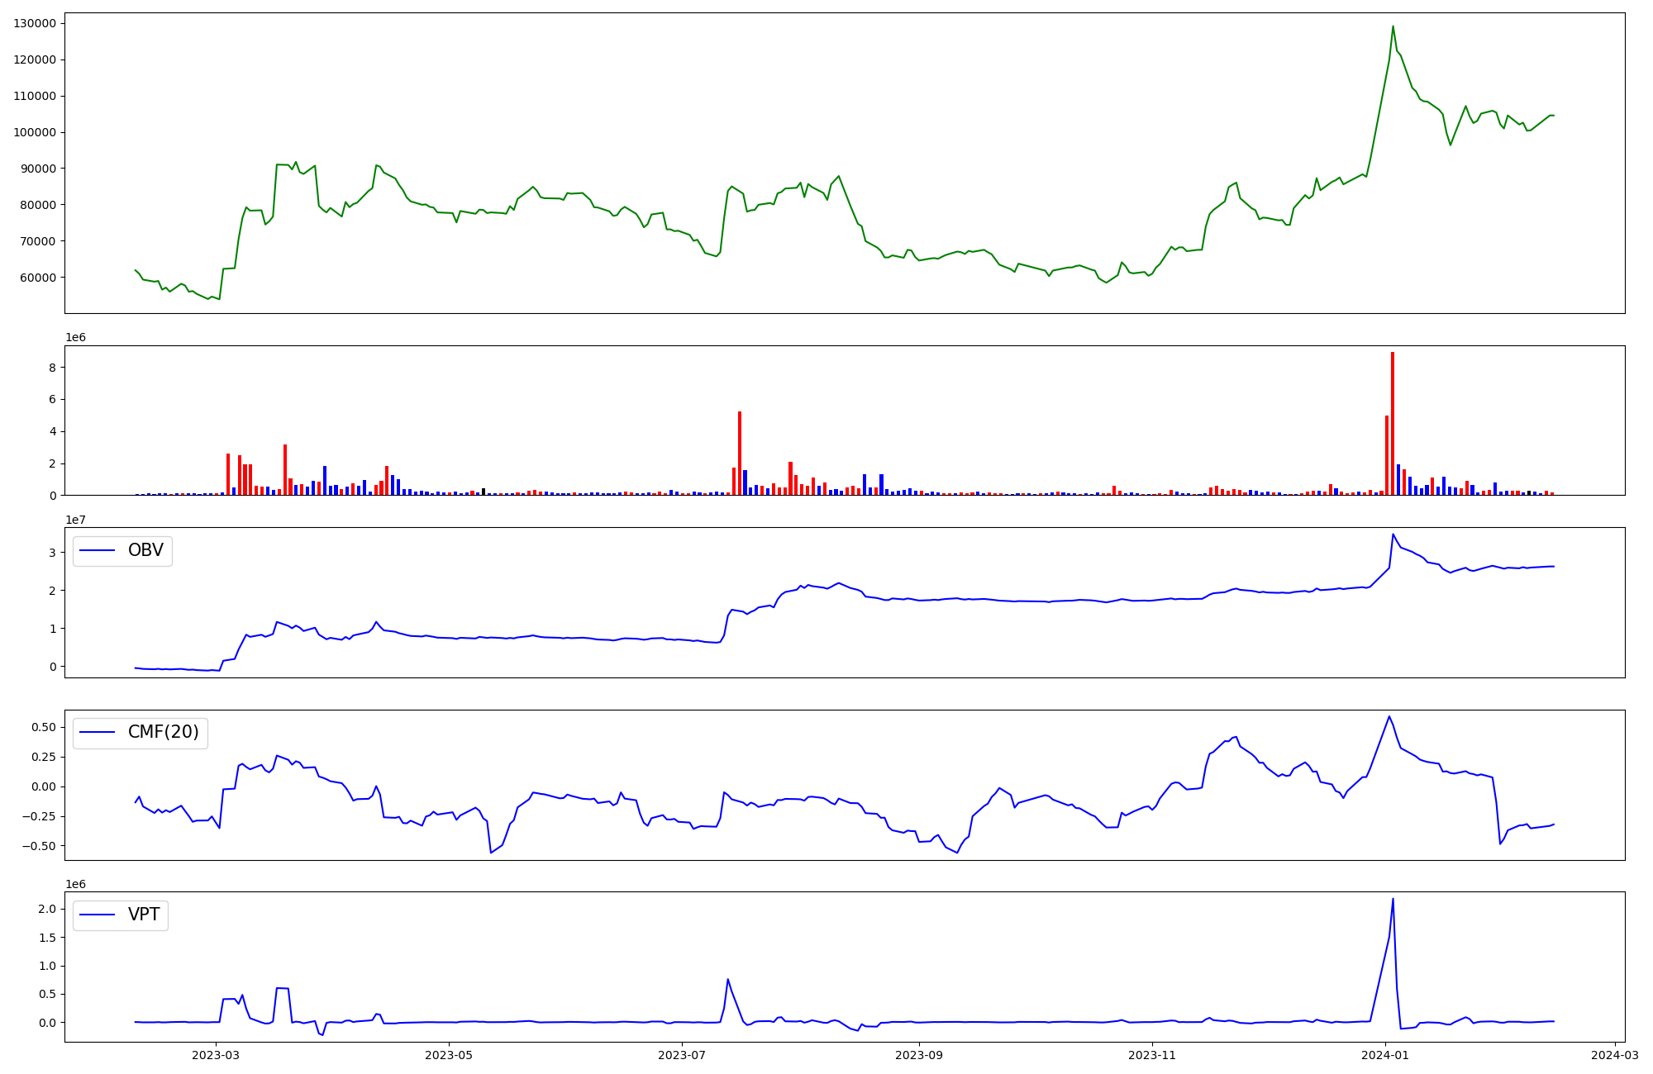1653x1074 pixels.
Task: Click the highest spike of the VPT line
Action: [1393, 900]
